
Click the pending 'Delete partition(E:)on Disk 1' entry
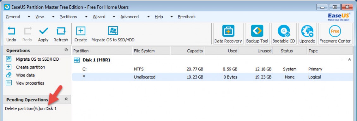point(31,109)
